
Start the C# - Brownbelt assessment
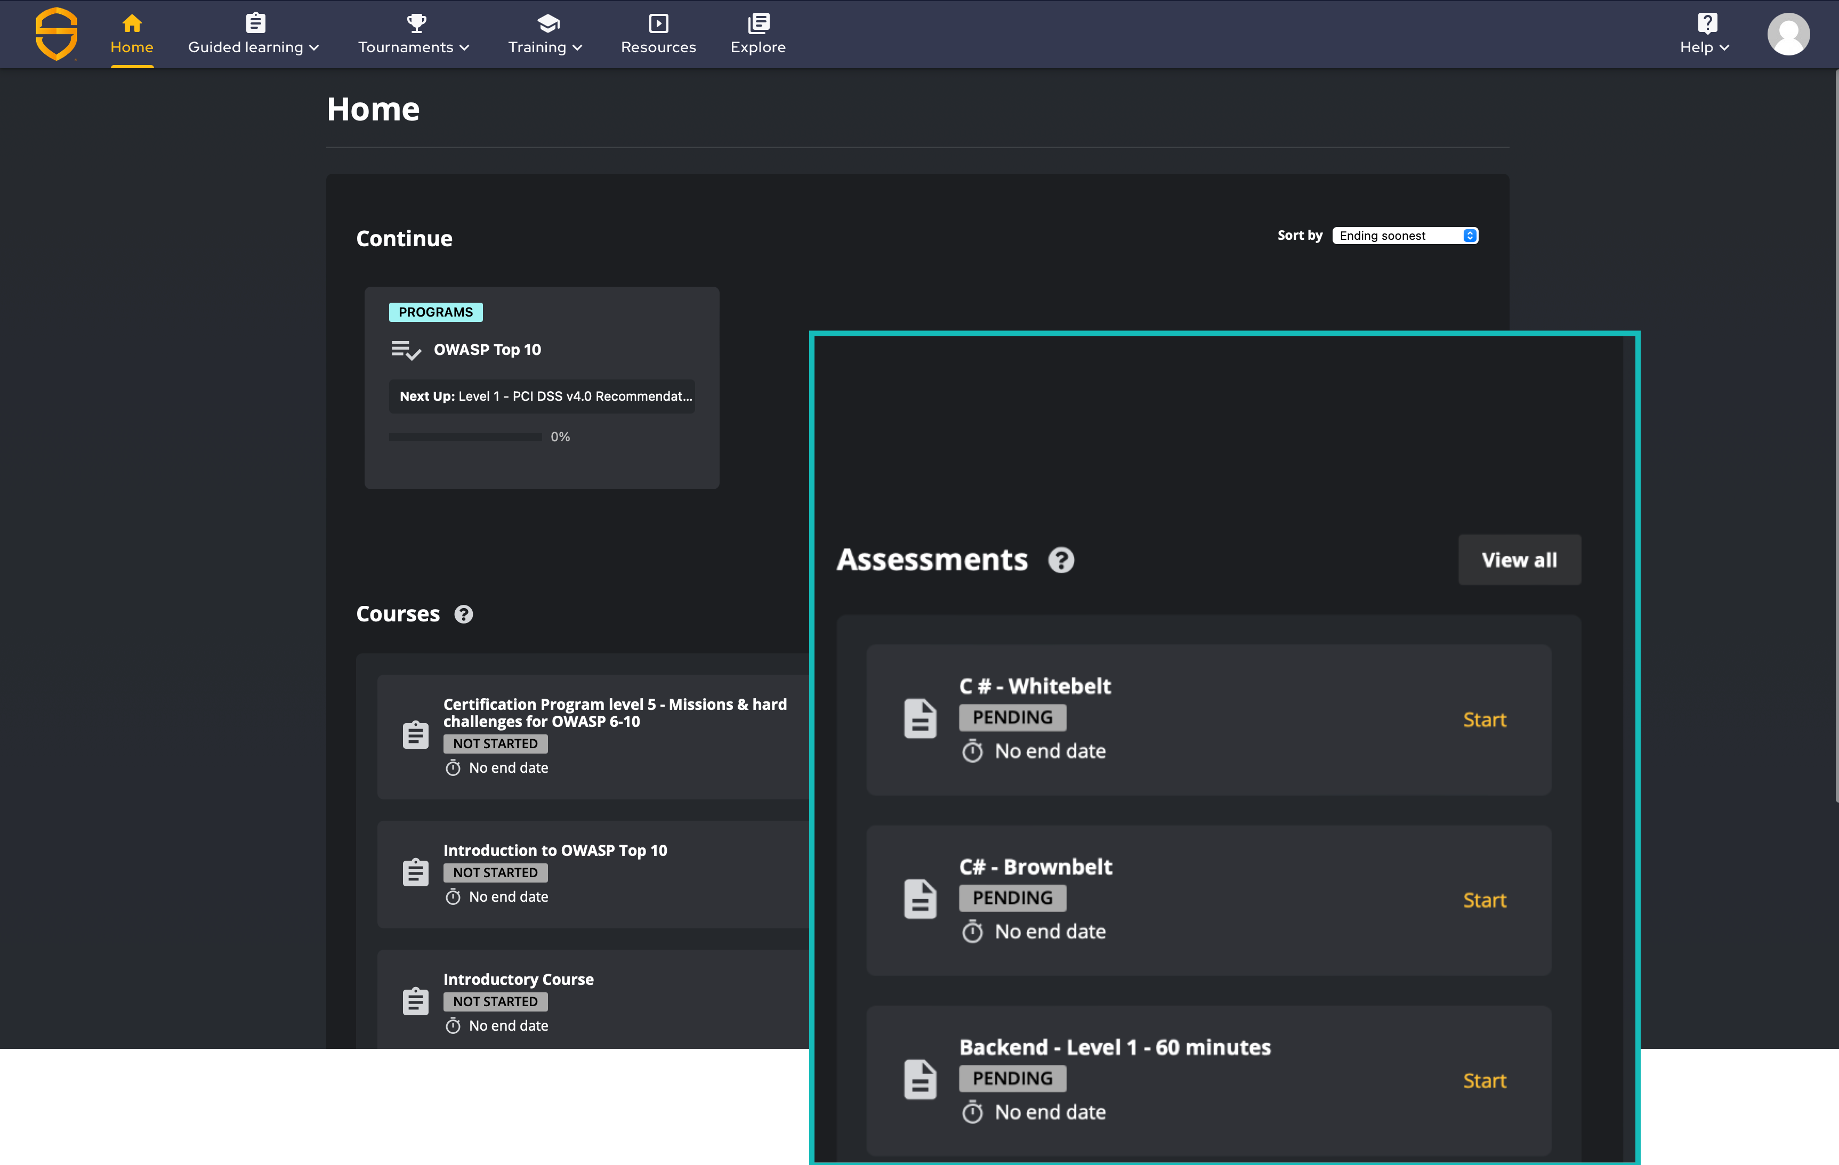tap(1484, 900)
